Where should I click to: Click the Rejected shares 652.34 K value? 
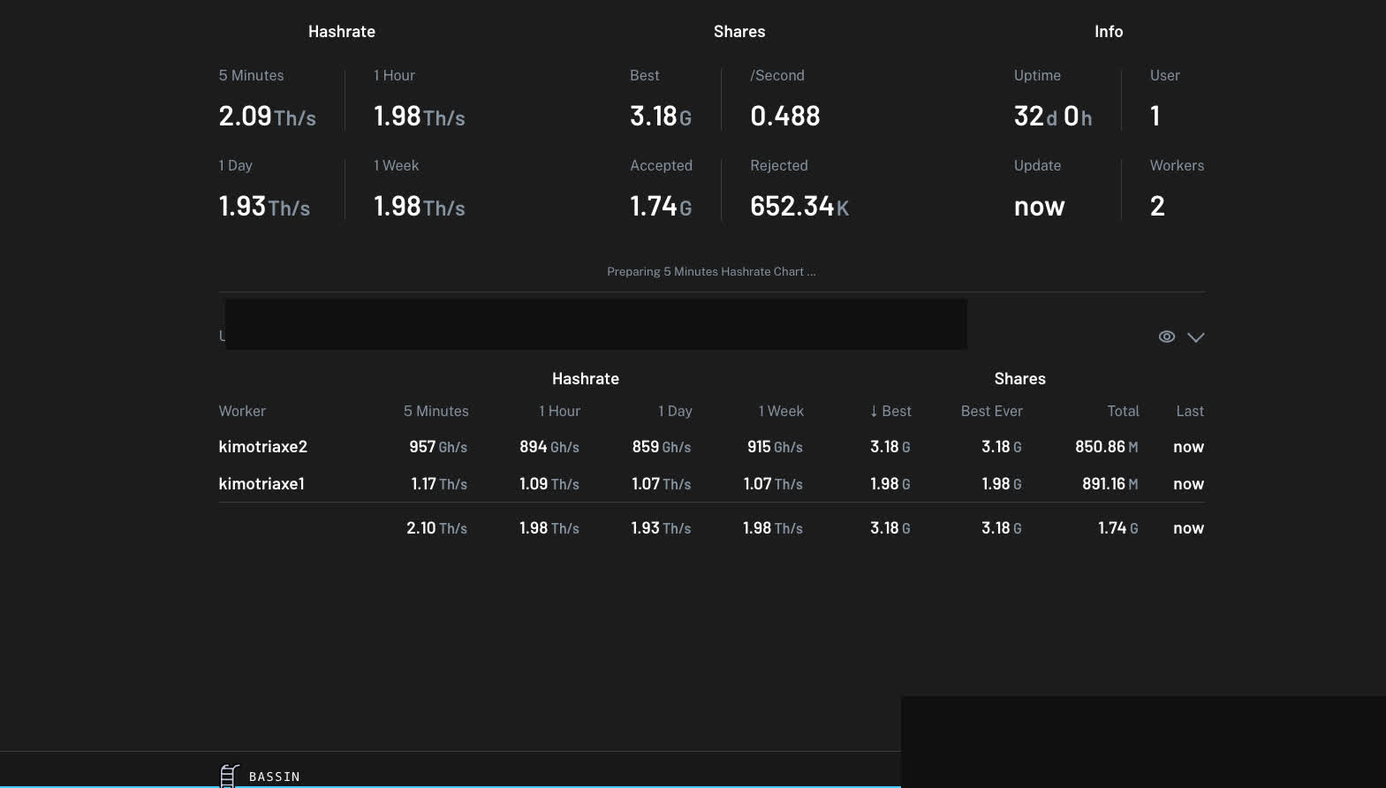pos(799,207)
